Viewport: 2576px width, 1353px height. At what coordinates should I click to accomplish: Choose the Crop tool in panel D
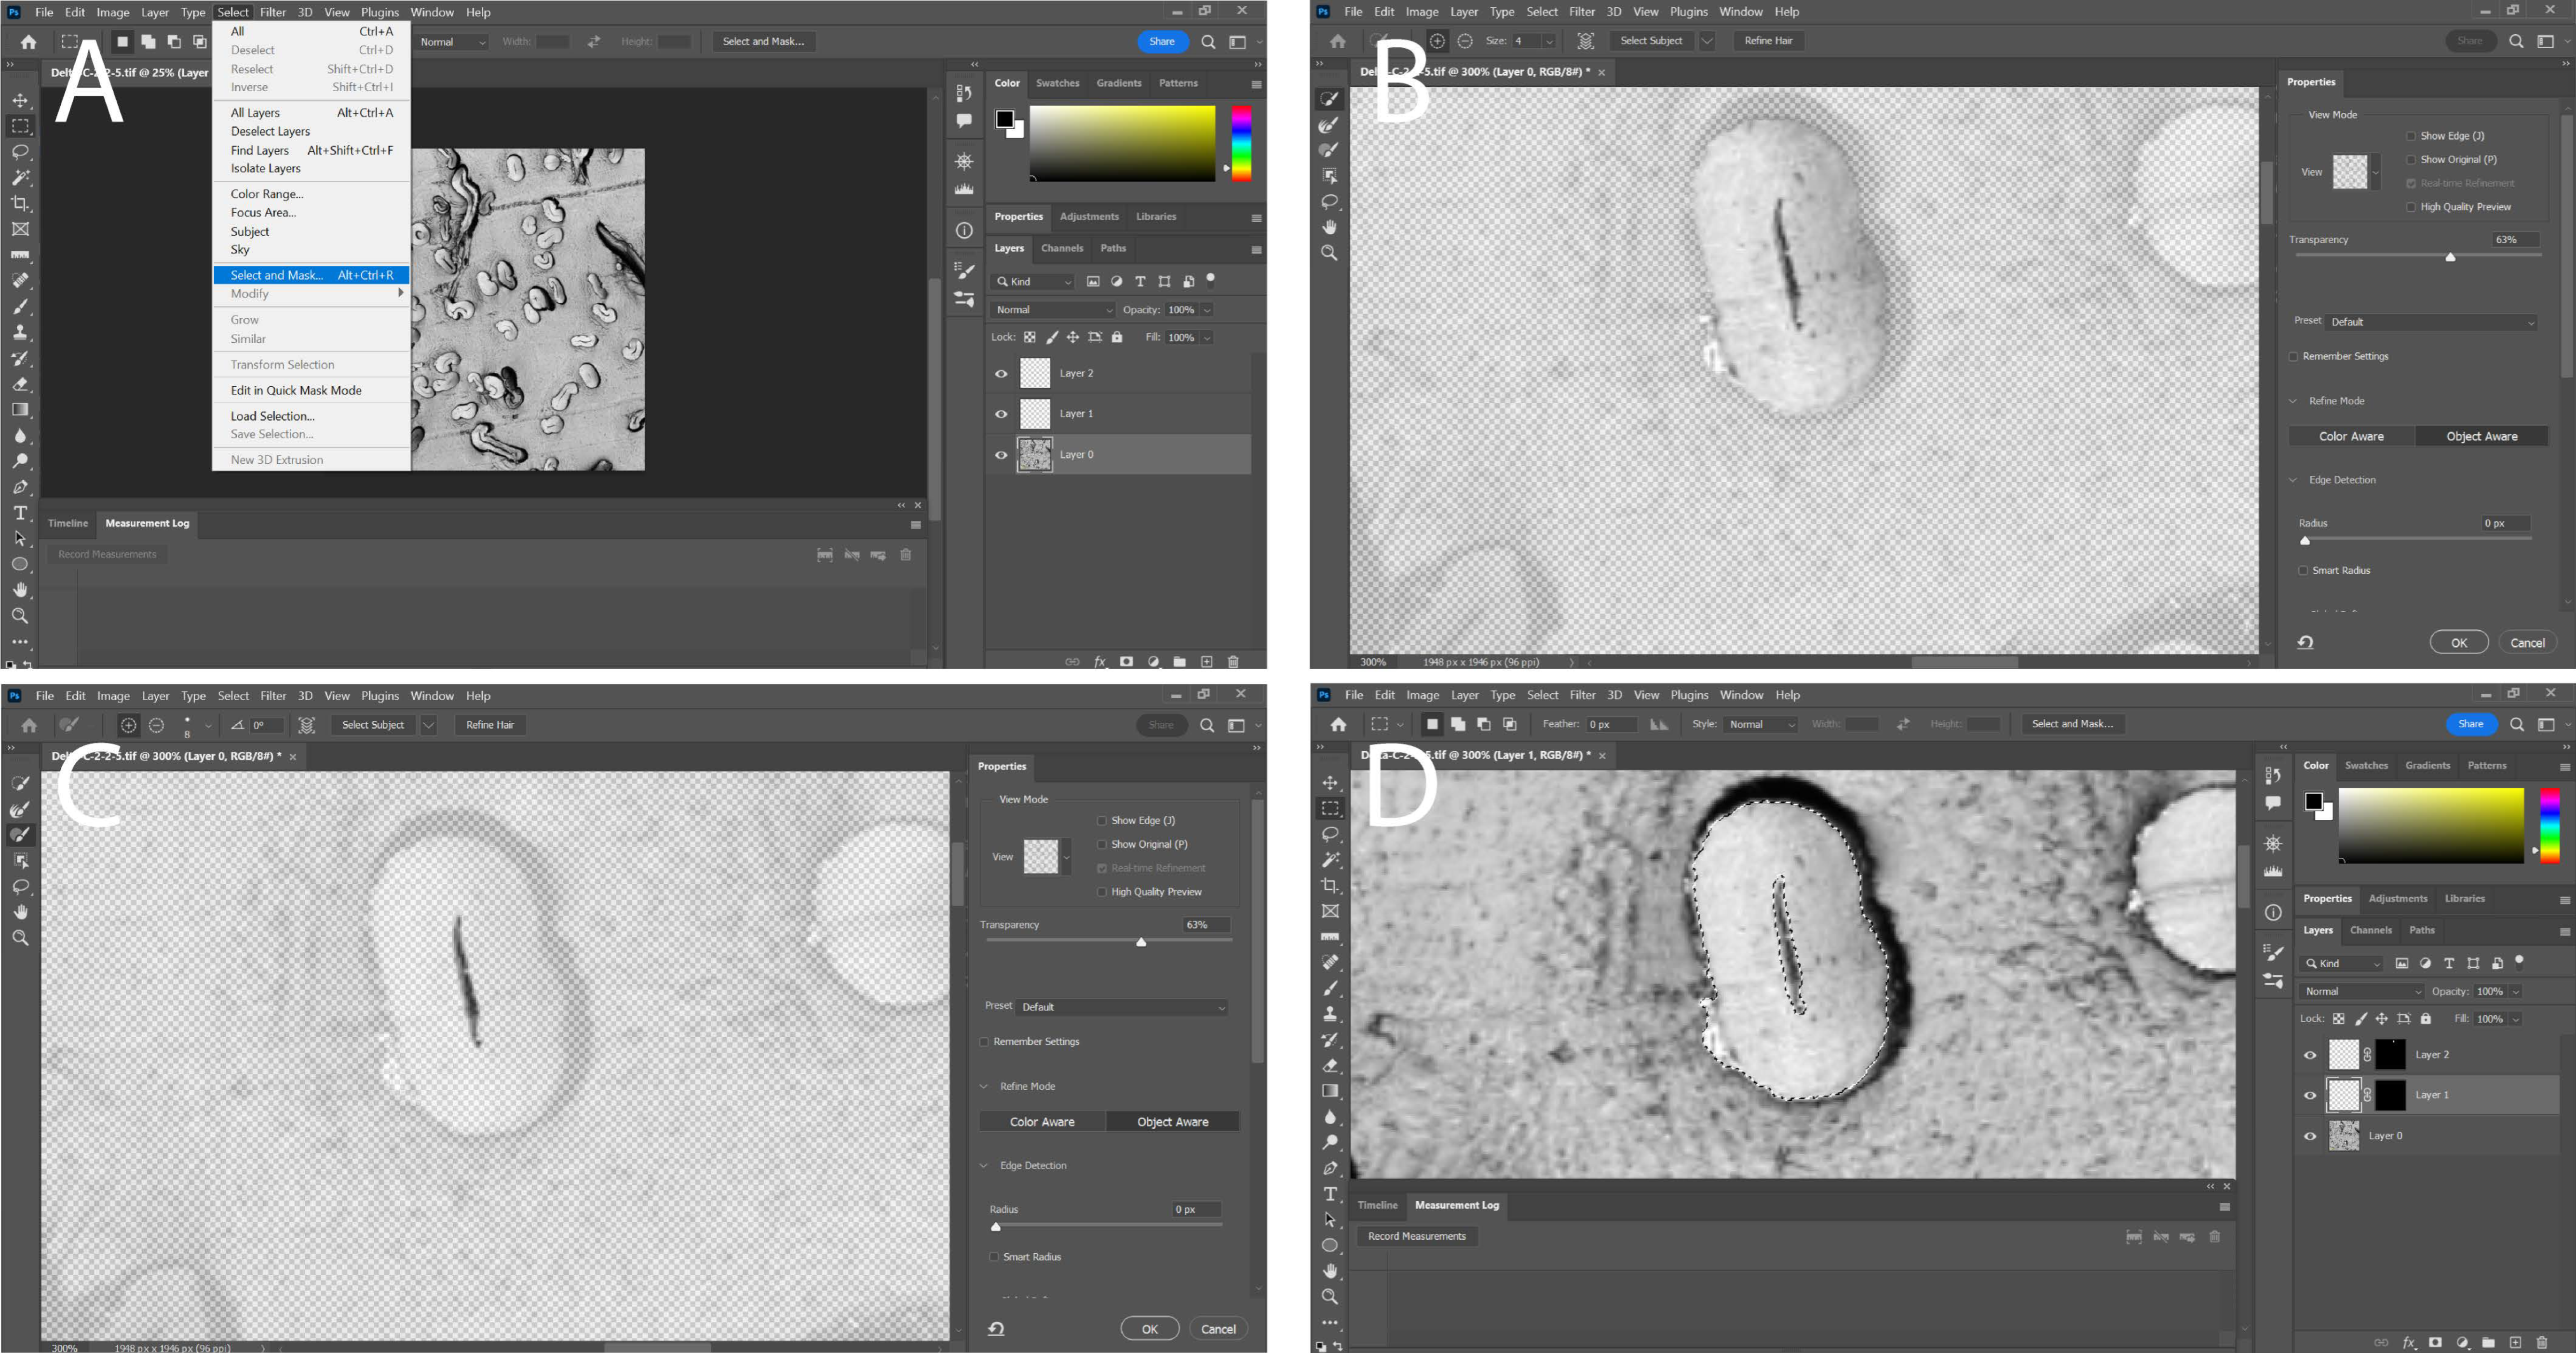click(1330, 886)
